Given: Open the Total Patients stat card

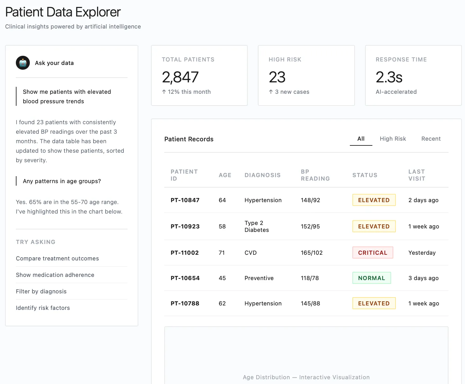Looking at the screenshot, I should (199, 75).
